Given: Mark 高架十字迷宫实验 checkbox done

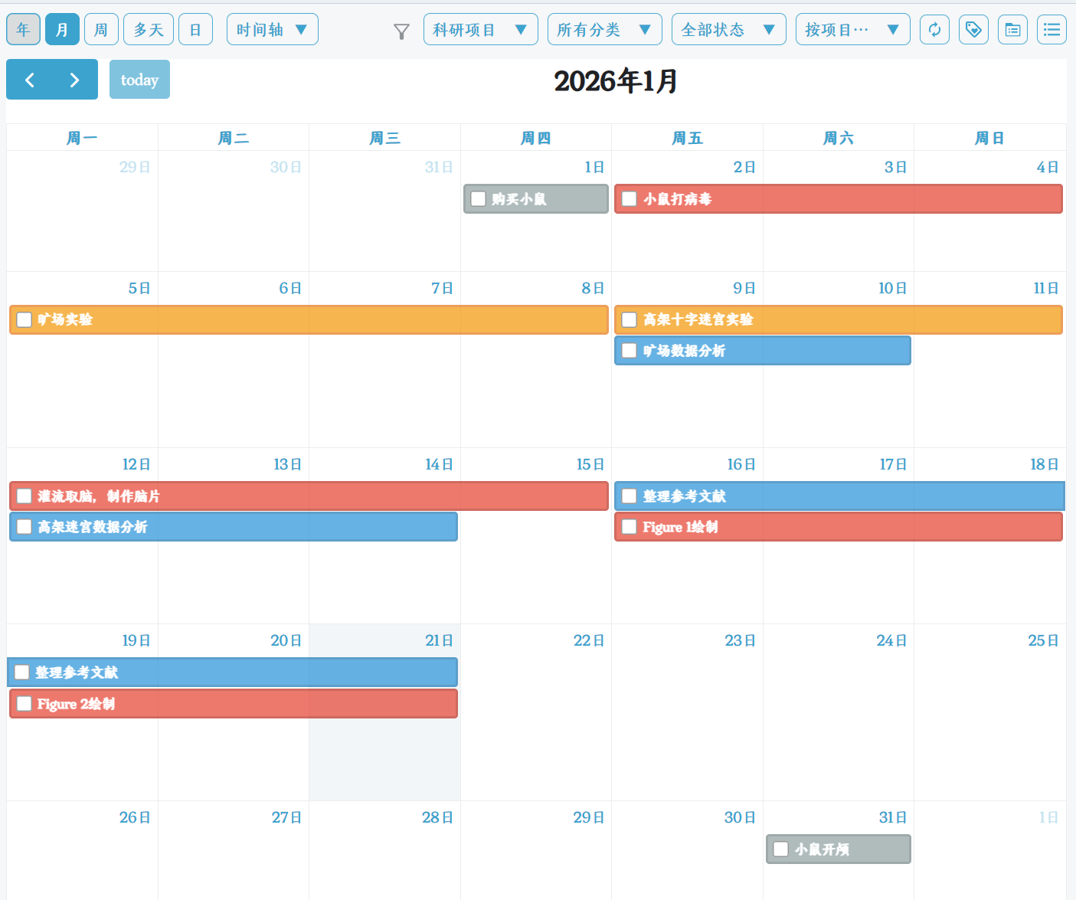Looking at the screenshot, I should coord(630,319).
